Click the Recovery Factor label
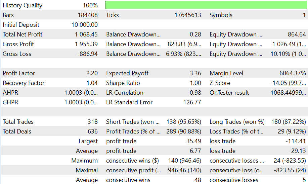Viewport: 308px width, 184px height. (x=24, y=83)
